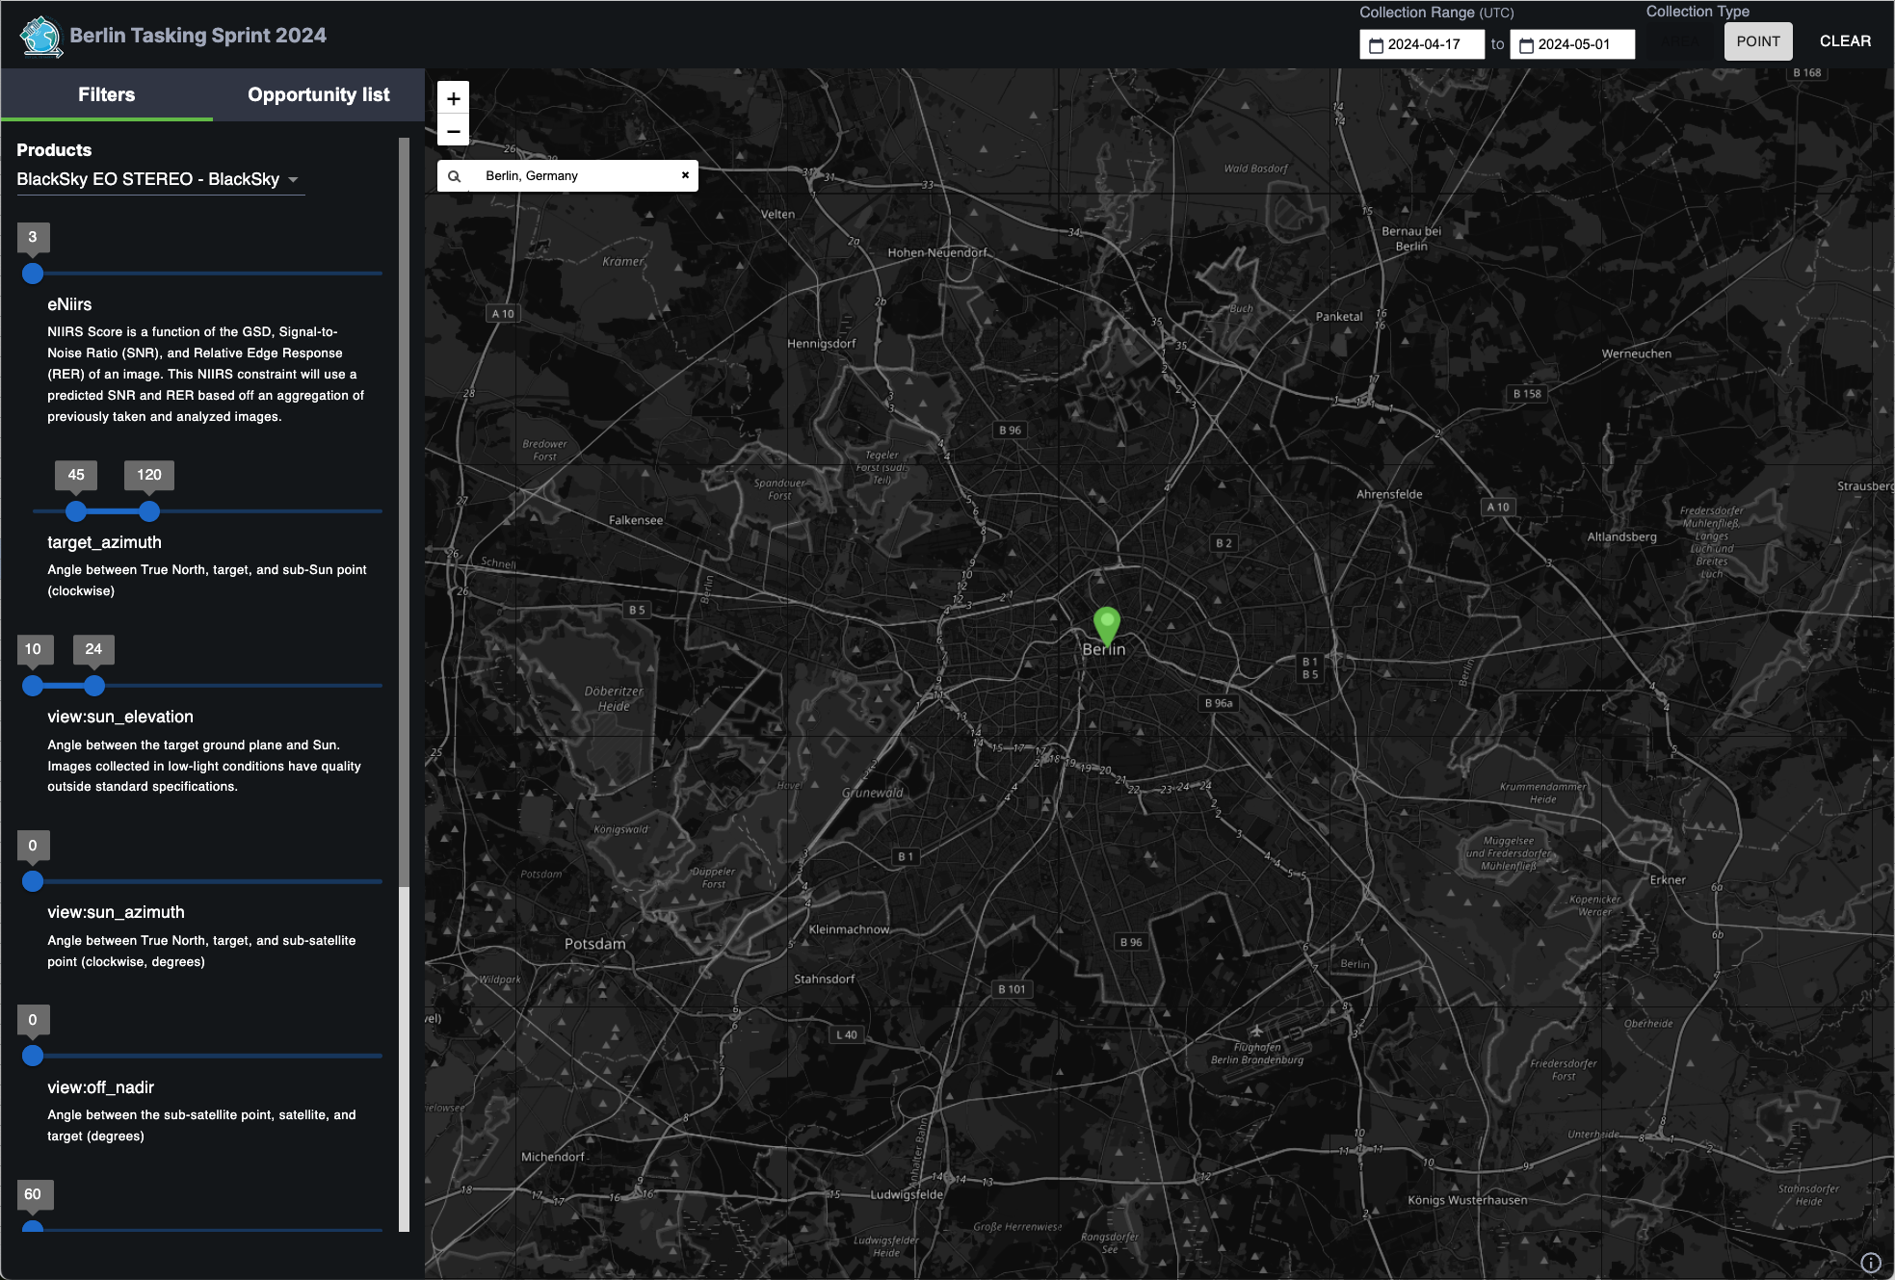
Task: Click the search magnifier icon
Action: (454, 176)
